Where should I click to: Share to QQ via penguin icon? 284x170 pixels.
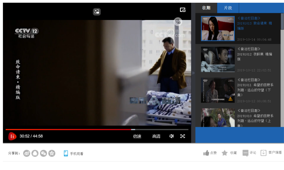(x=35, y=153)
